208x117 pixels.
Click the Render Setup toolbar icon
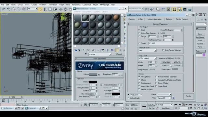tap(180, 9)
